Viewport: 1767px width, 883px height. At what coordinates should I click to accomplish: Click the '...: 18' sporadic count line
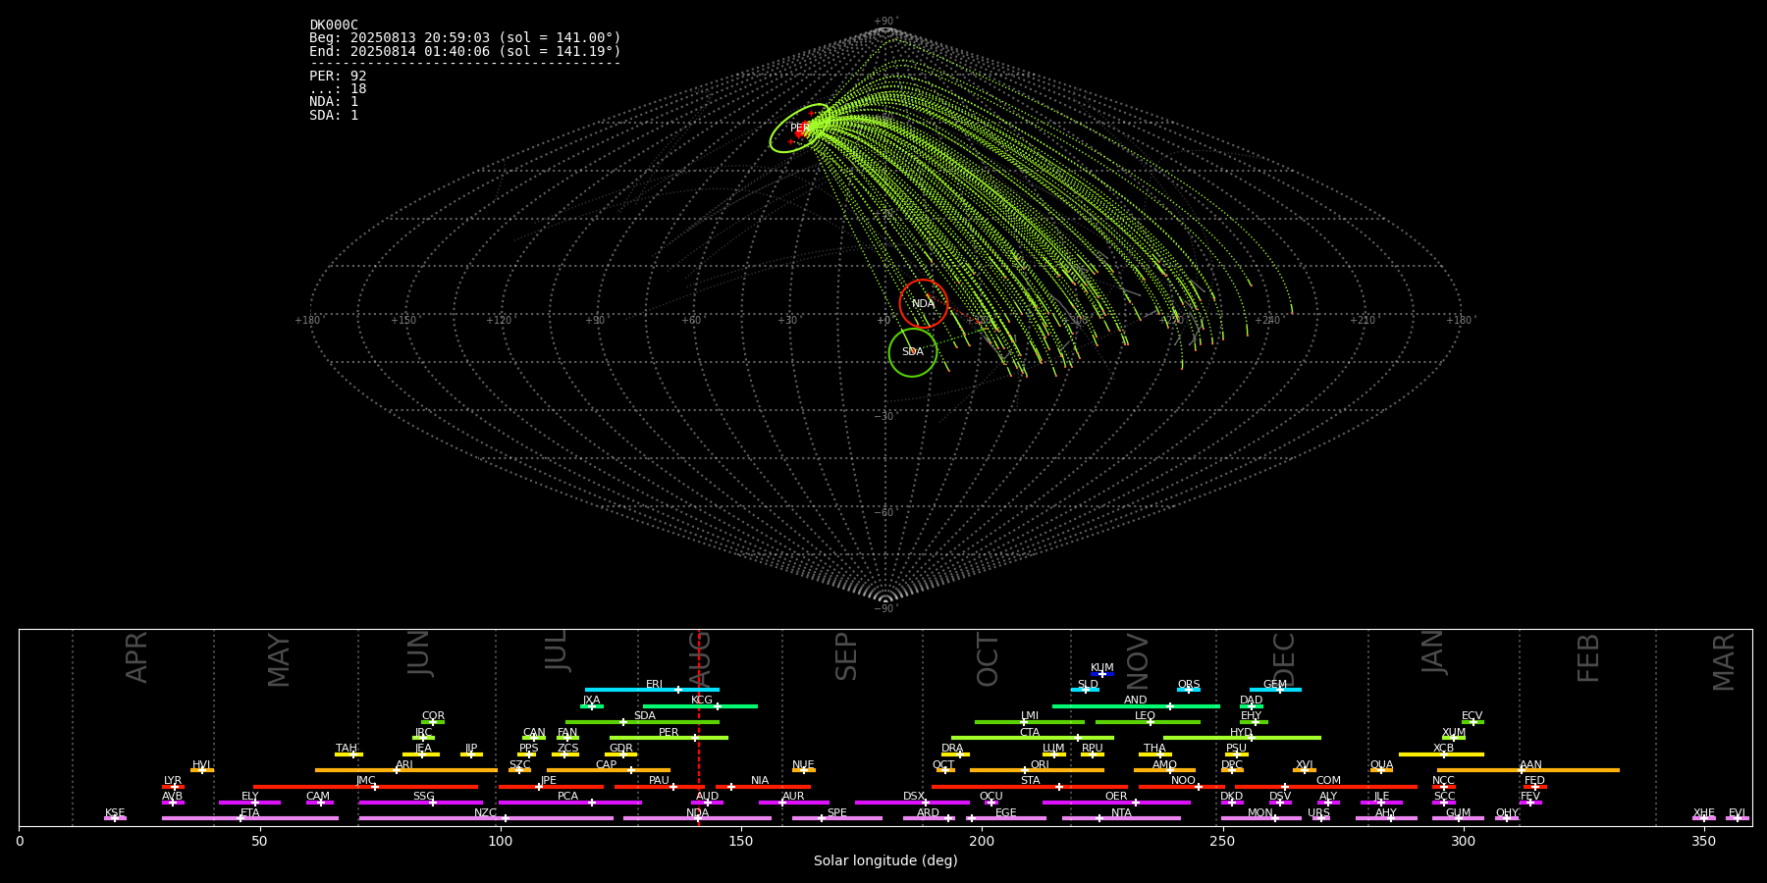pos(338,89)
